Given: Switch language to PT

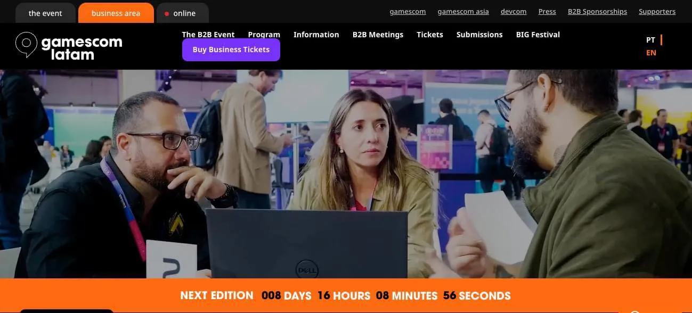Looking at the screenshot, I should 650,40.
